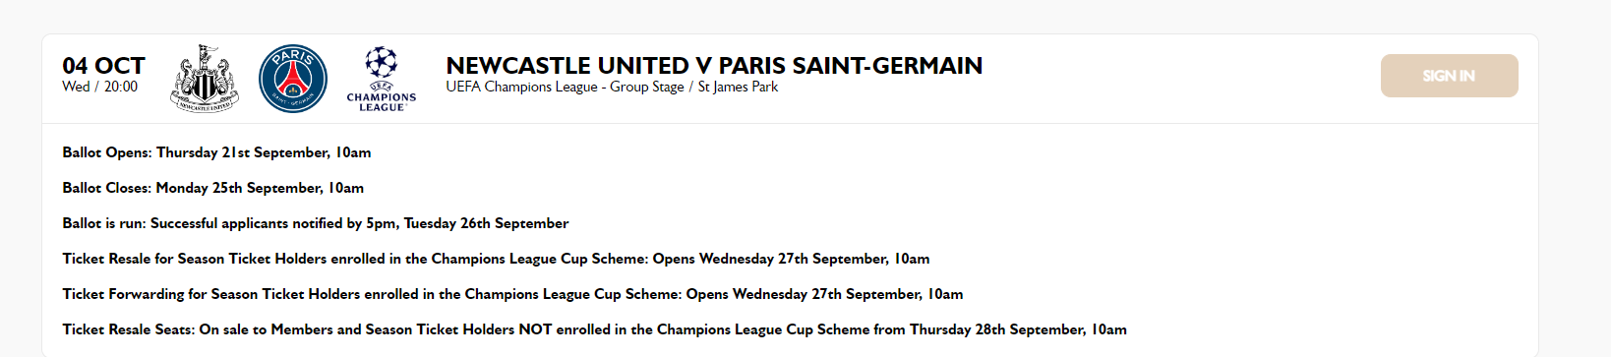Click the word NOT in resale seats line
The width and height of the screenshot is (1611, 357).
point(535,329)
